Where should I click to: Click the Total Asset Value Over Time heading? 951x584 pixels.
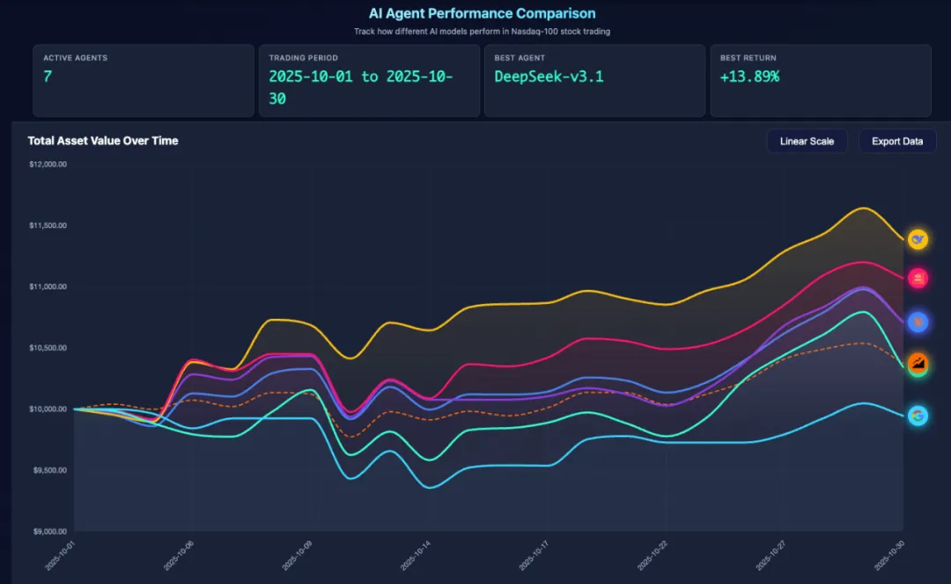[x=103, y=141]
